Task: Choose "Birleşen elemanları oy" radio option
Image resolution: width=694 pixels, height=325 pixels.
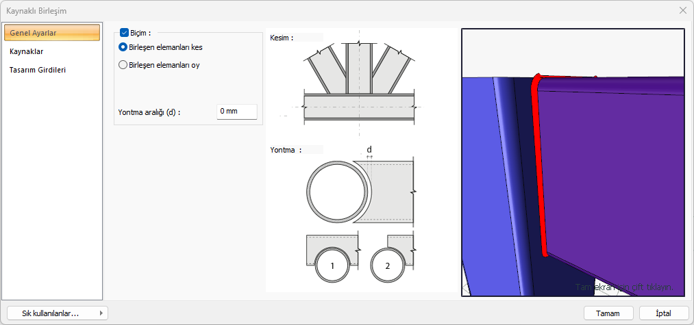Action: 123,65
